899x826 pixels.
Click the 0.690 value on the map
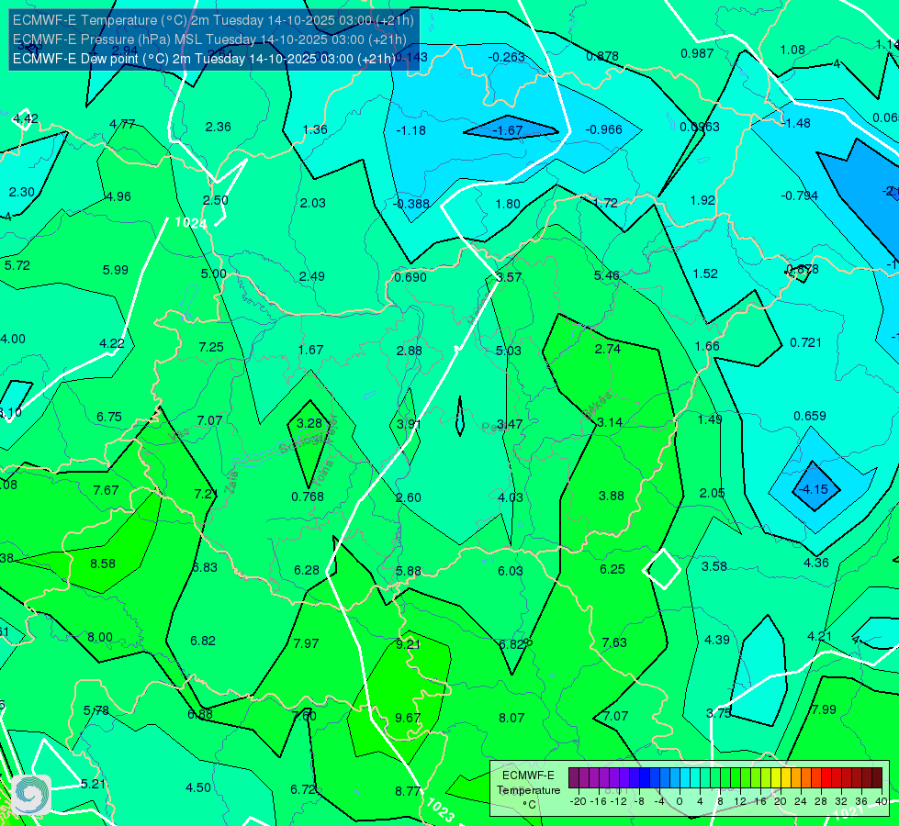(410, 277)
